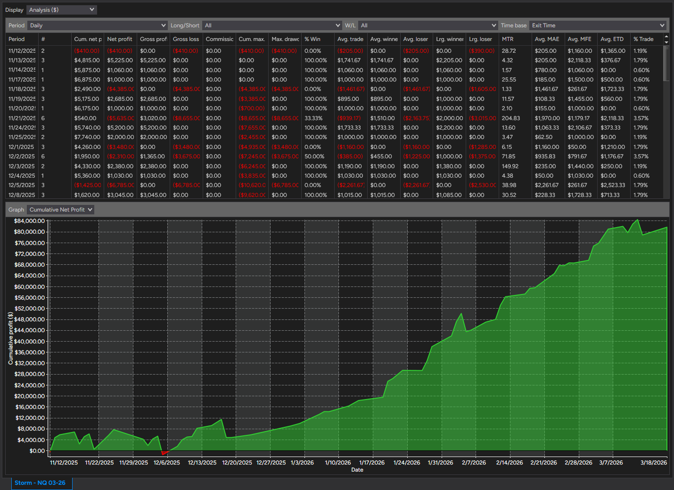Screen dimensions: 674x490
Task: Select the 12/8/2025 period row
Action: point(334,195)
